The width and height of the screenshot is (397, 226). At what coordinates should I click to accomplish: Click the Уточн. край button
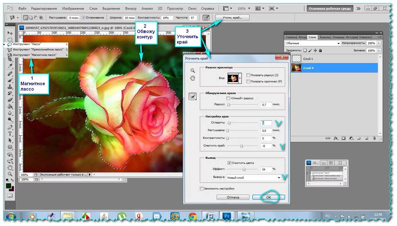(232, 18)
